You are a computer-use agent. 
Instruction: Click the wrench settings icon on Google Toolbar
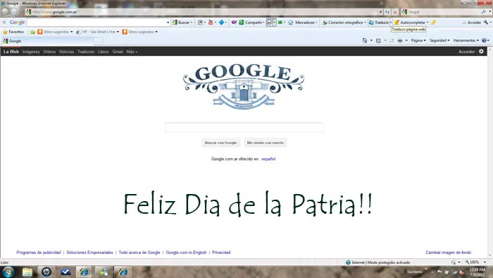486,23
